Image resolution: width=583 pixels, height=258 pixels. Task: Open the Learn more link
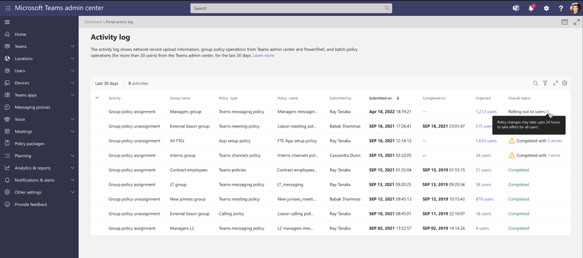(264, 55)
